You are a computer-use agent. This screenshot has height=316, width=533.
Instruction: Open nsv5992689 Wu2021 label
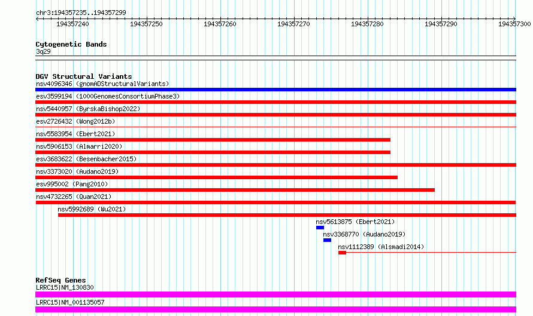(92, 209)
